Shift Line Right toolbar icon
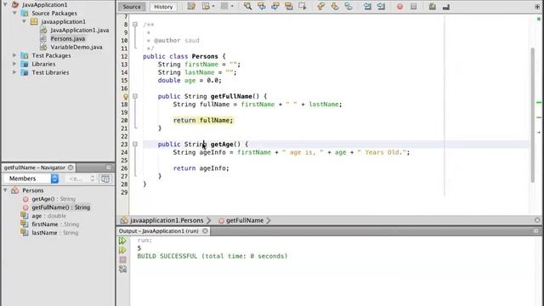Viewport: 544px width, 306px height. coord(381,6)
